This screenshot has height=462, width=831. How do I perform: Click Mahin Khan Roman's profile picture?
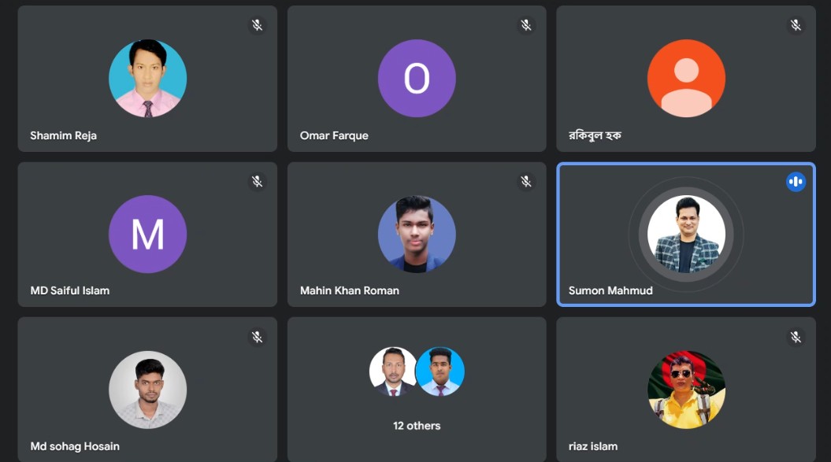(x=417, y=234)
